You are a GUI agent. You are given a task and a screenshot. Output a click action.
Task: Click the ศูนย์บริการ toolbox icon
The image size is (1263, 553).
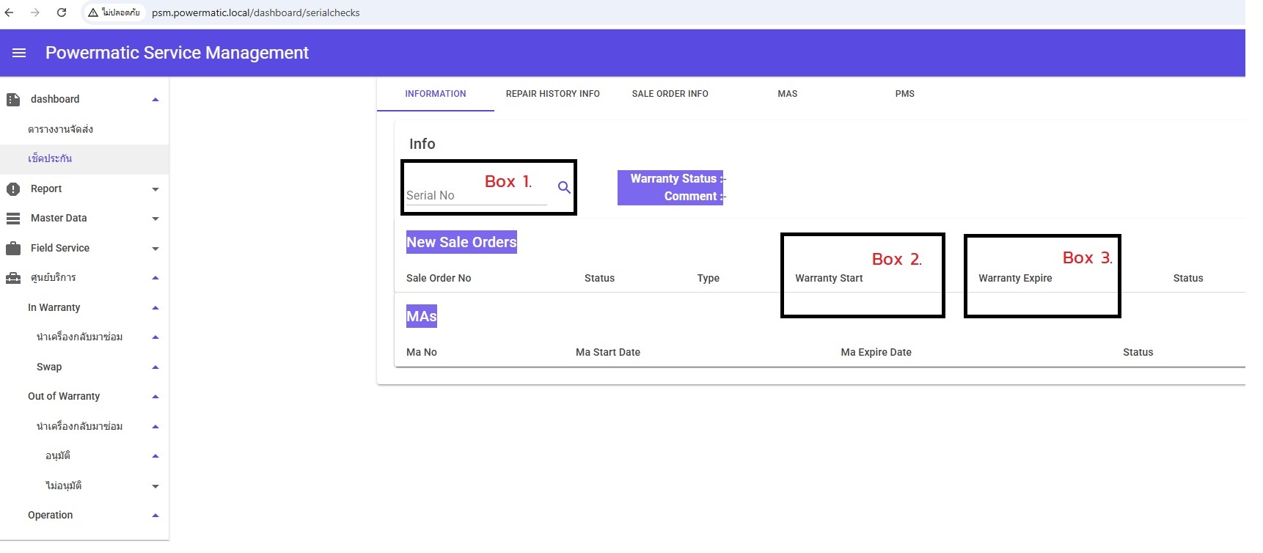13,278
